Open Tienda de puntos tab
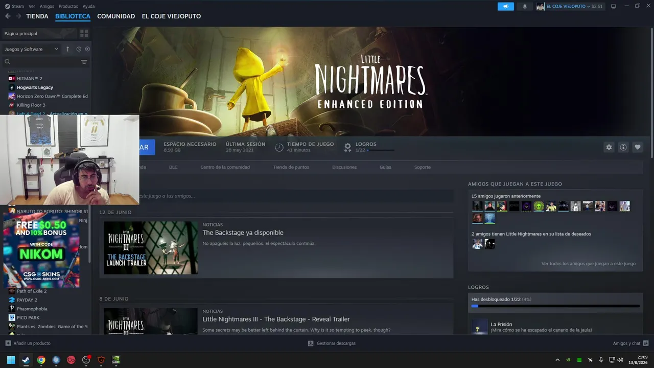 click(291, 167)
